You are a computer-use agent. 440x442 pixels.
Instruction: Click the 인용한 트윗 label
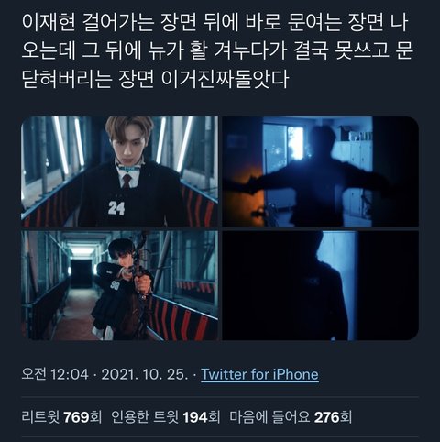145,417
